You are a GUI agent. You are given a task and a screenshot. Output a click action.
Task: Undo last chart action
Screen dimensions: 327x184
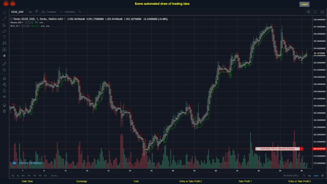pos(80,12)
